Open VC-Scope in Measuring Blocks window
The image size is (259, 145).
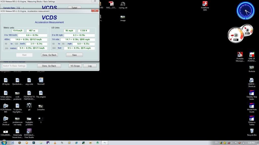tap(75, 66)
